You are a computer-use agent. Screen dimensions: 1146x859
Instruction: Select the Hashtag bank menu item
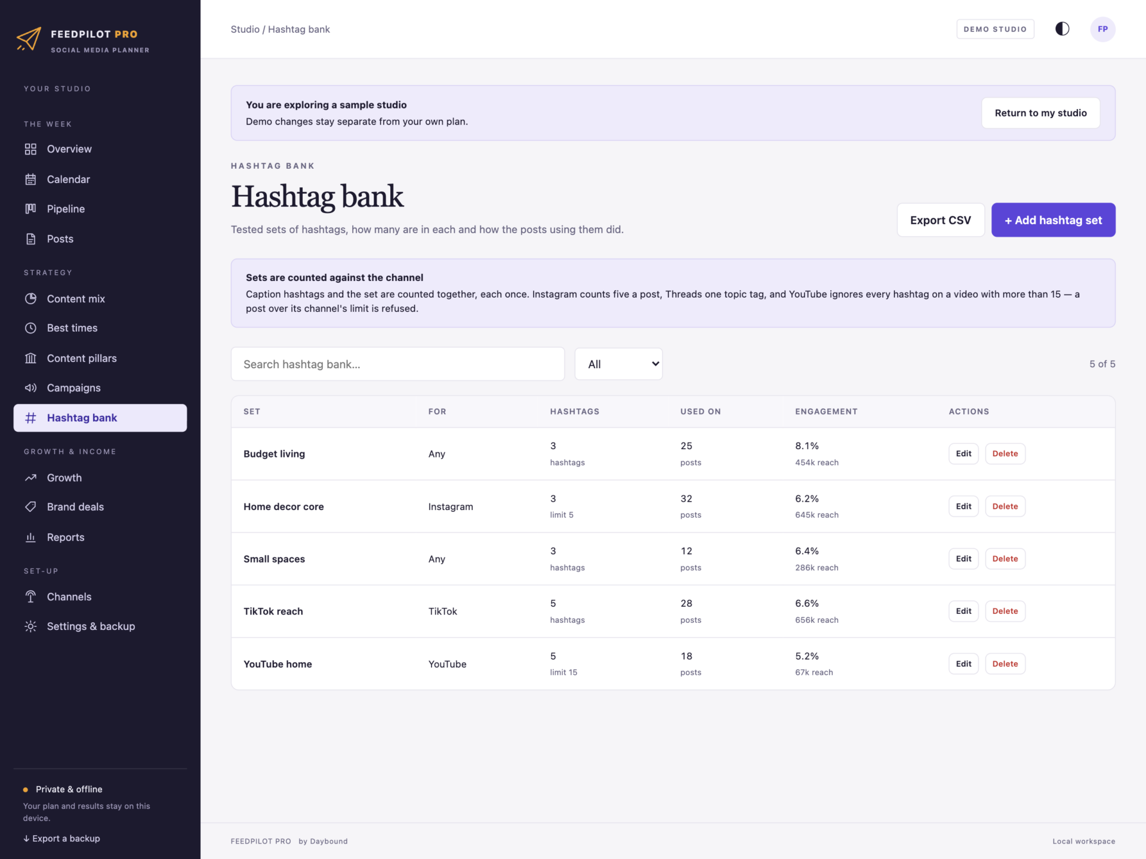[x=100, y=418]
